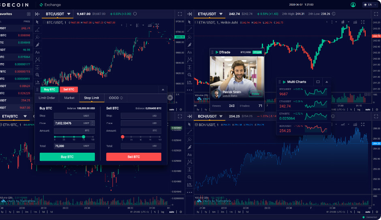Select the brush tool in ETH/USDT chart toolbar
The width and height of the screenshot is (381, 220).
point(190,45)
